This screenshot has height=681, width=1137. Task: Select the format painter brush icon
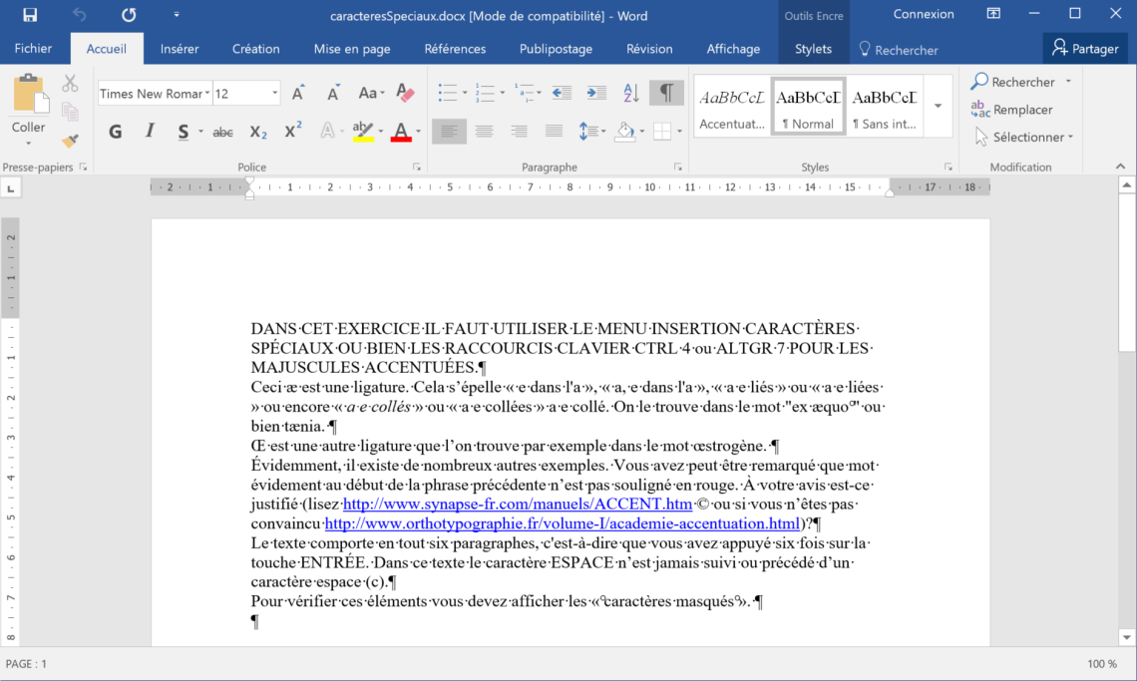[70, 140]
